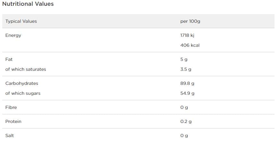
Task: Click the Fibre row label
Action: [x=11, y=107]
